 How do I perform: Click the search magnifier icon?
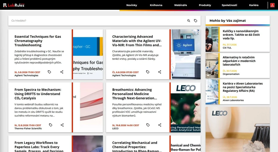[189, 21]
